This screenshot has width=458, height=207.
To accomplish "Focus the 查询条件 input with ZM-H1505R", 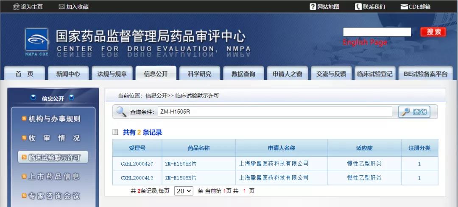I will pos(274,112).
